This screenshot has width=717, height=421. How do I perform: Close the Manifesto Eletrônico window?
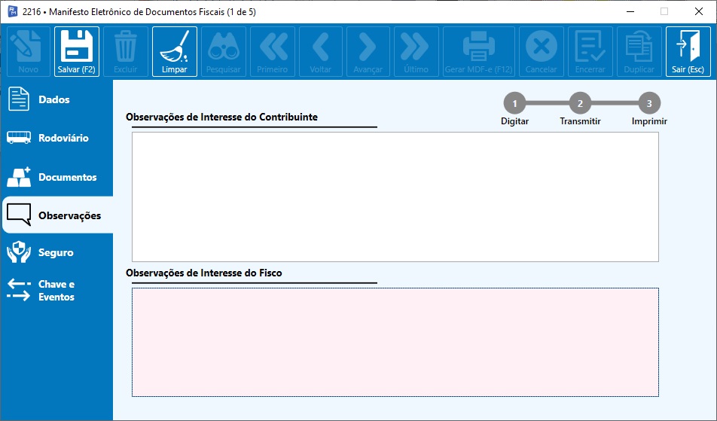point(699,11)
